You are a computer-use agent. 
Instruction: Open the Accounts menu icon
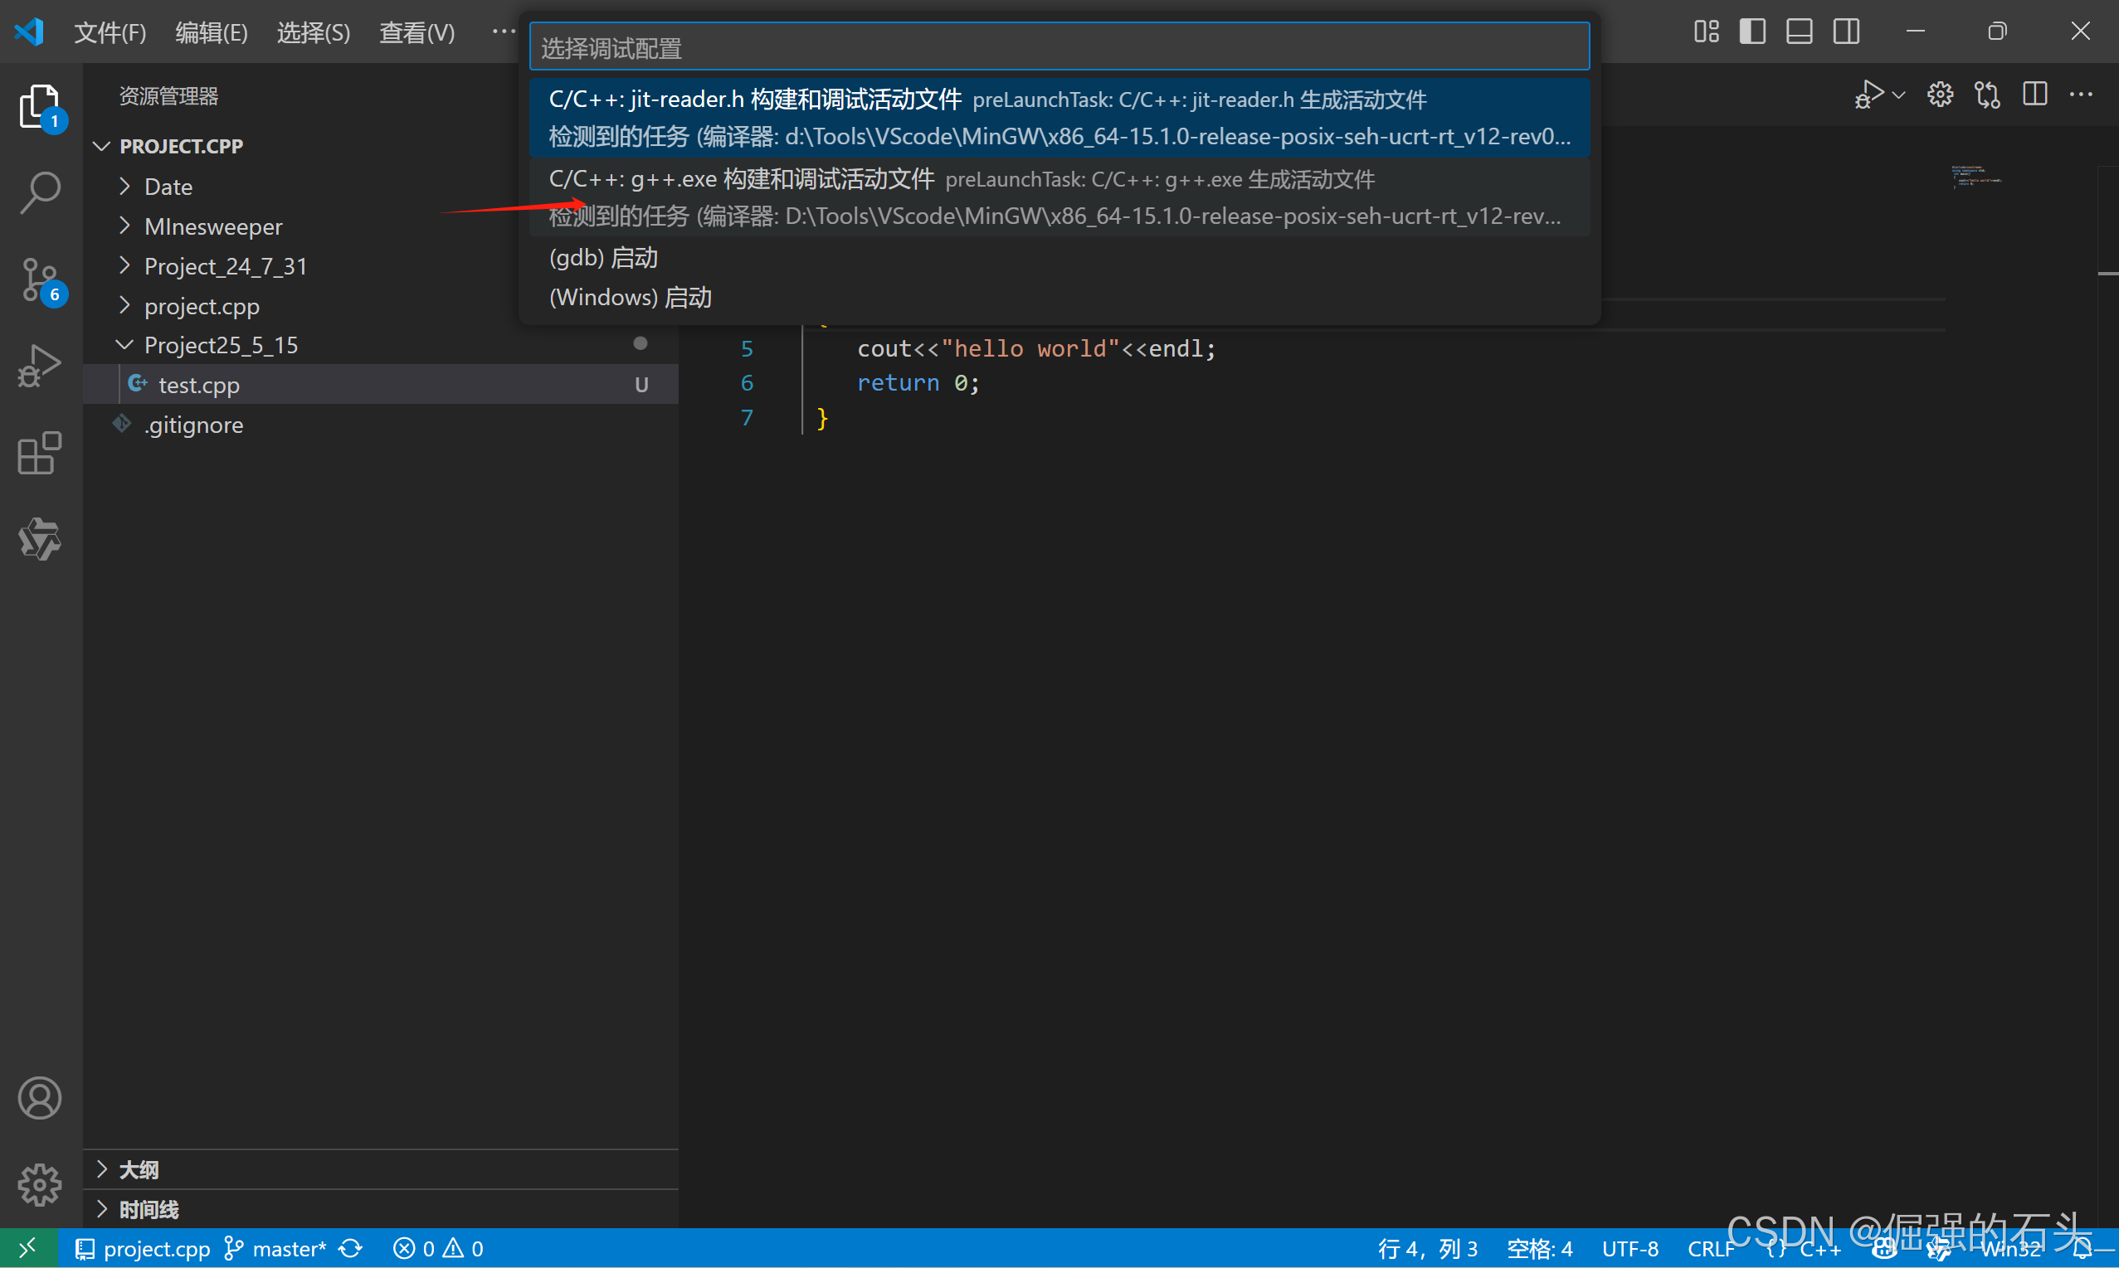(39, 1099)
